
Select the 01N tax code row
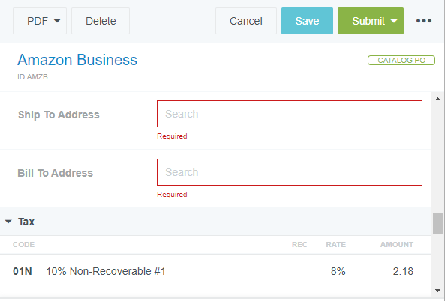[215, 271]
